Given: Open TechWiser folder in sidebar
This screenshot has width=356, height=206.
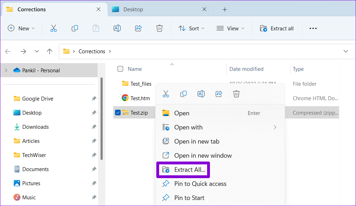Looking at the screenshot, I should coord(34,155).
